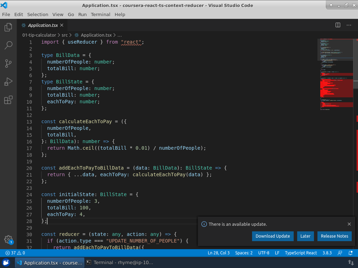Image resolution: width=358 pixels, height=268 pixels.
Task: Open the Selection menu
Action: pyautogui.click(x=38, y=14)
